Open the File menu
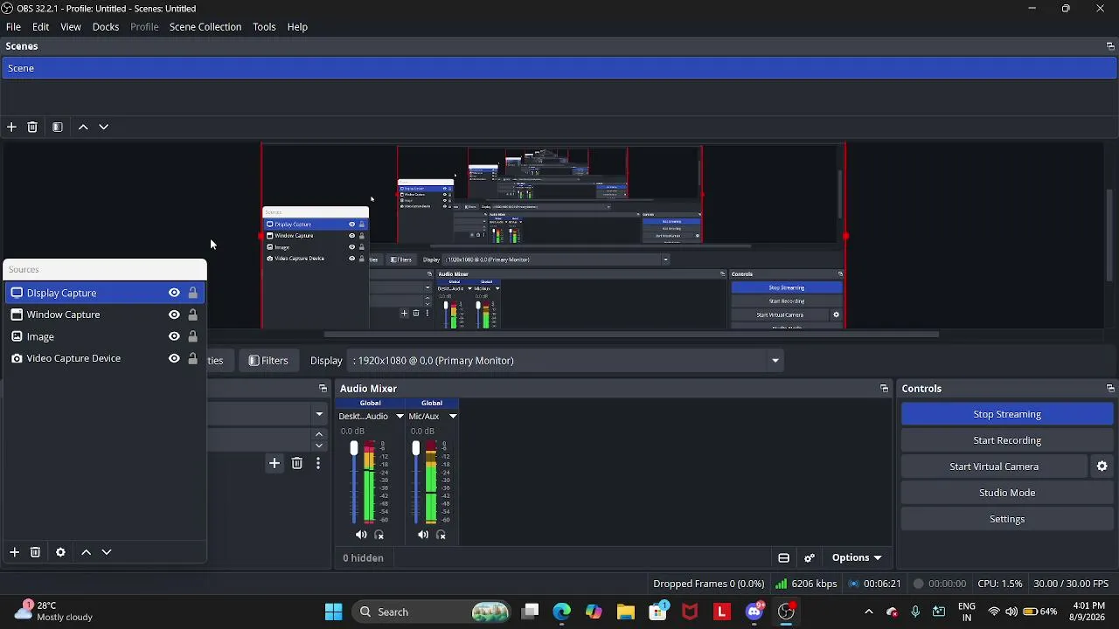This screenshot has width=1119, height=629. (x=13, y=27)
